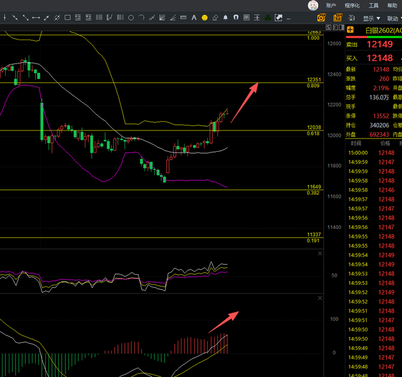Click the 买入 12148 buy price
The image size is (402, 377).
[x=379, y=58]
